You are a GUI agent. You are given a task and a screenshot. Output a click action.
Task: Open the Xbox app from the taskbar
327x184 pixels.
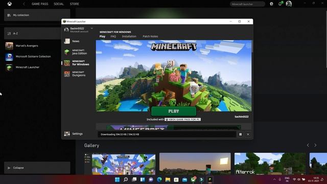193,179
